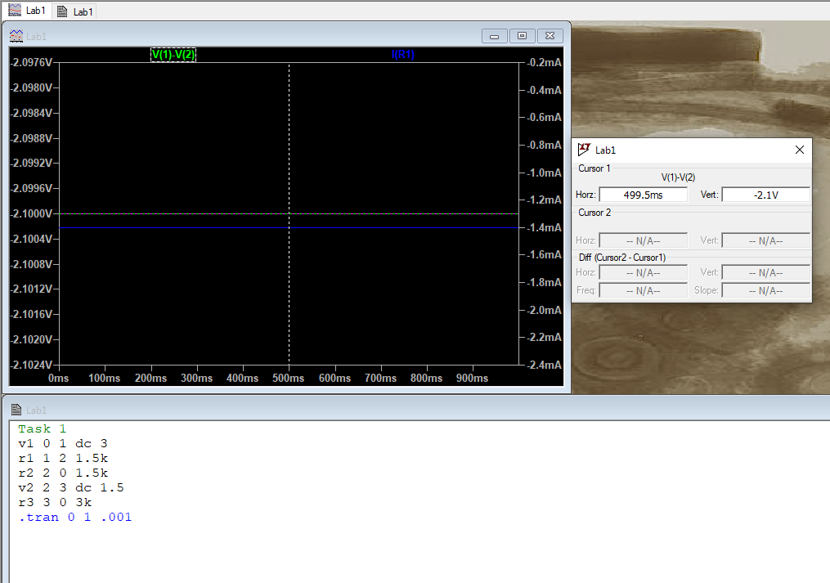Screen dimensions: 830x583
Task: Click the 0ms time axis label
Action: tap(59, 378)
